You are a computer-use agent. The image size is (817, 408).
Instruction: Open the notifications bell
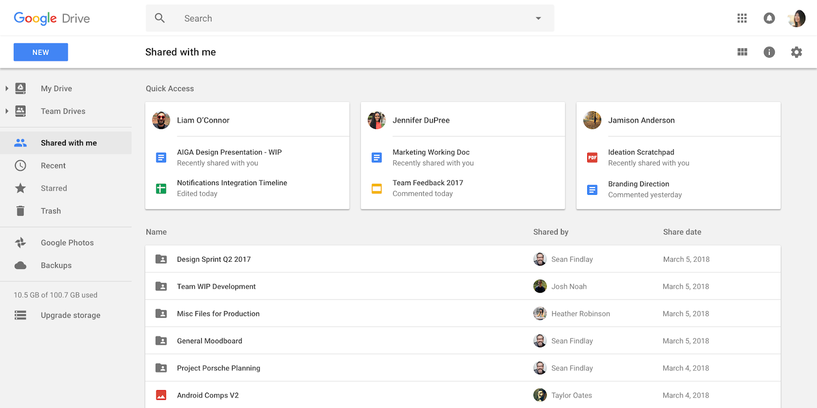coord(769,18)
